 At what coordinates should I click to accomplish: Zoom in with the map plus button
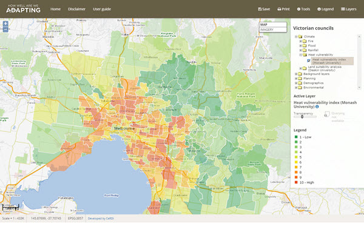(5, 24)
